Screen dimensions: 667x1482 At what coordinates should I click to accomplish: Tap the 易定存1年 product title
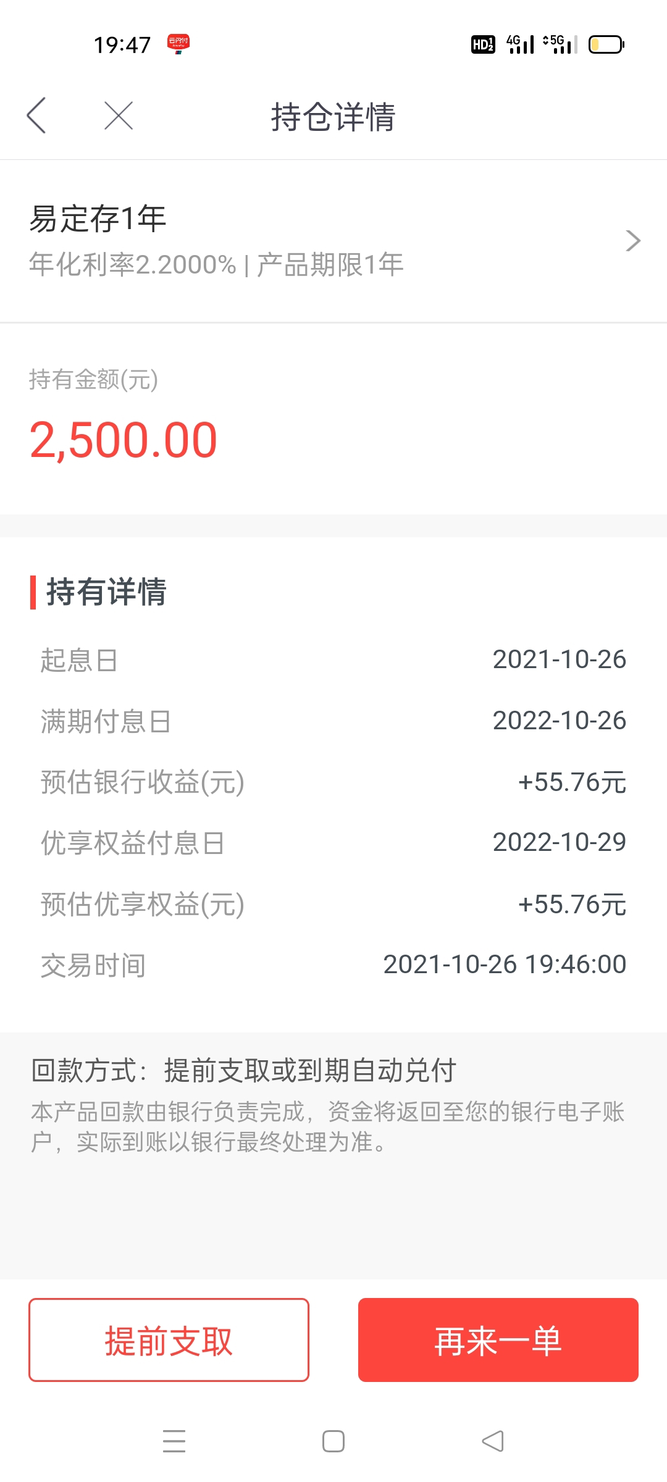pos(98,219)
